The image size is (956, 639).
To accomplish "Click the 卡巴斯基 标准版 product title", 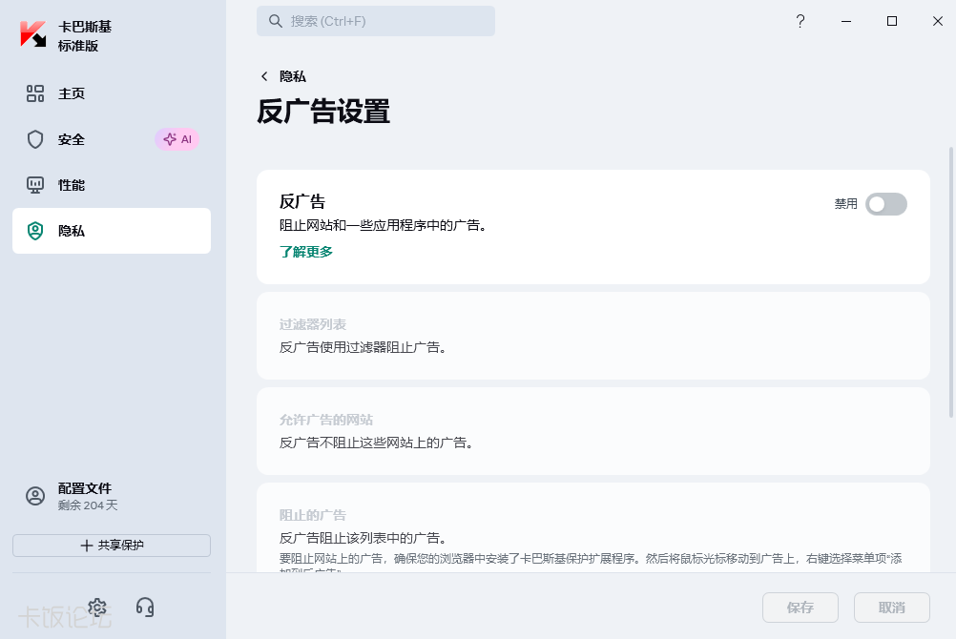I will 85,36.
